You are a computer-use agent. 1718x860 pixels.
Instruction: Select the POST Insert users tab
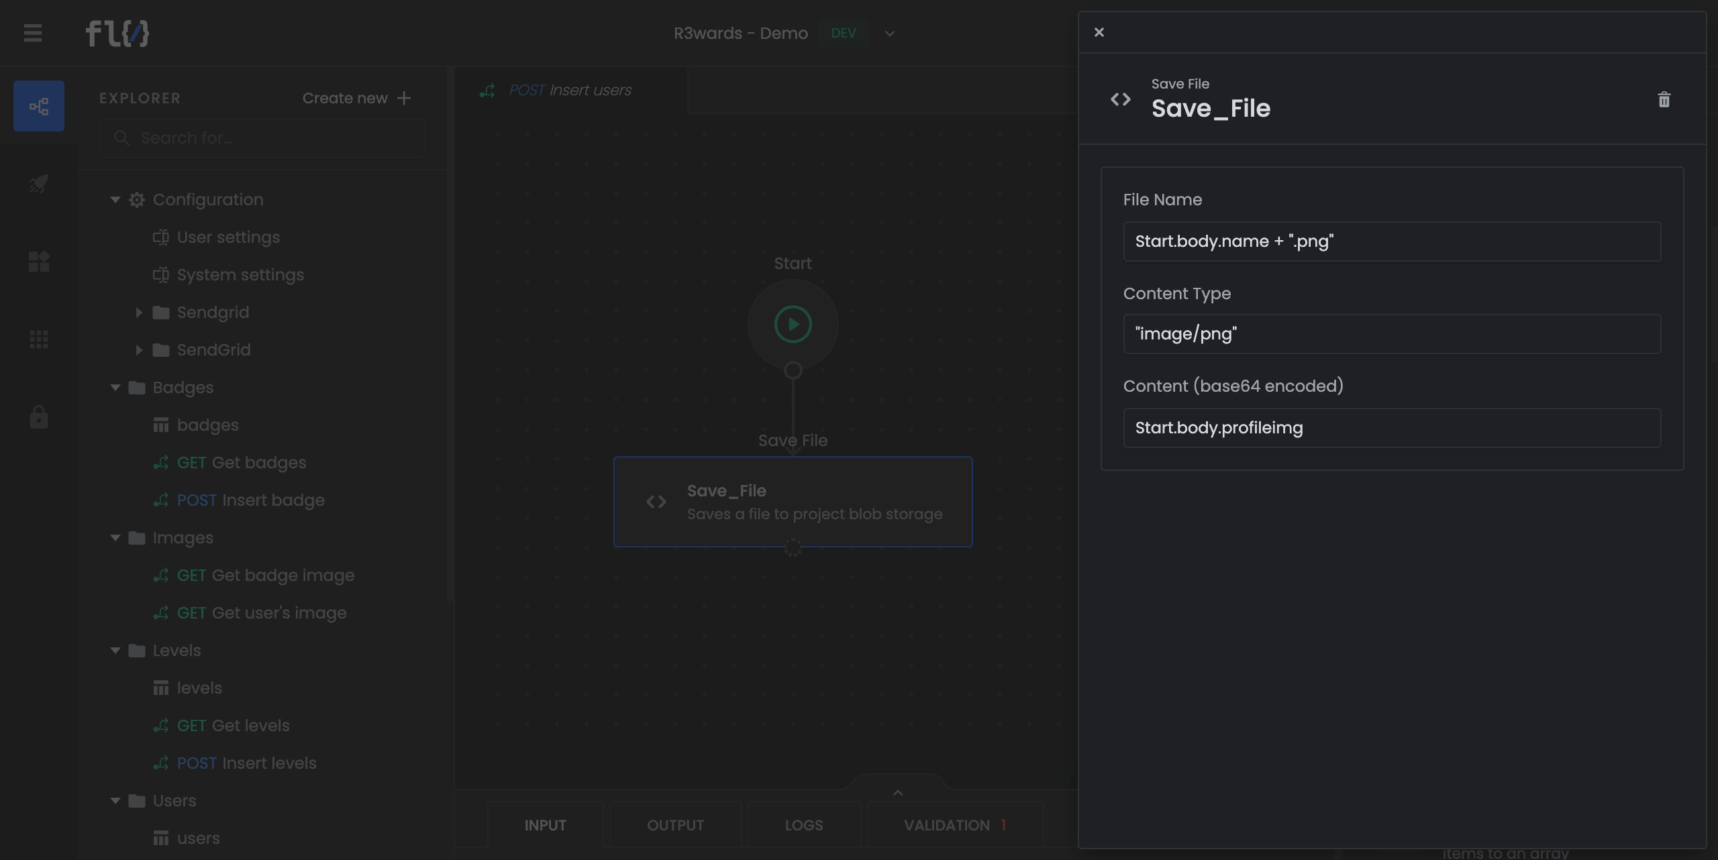click(x=570, y=91)
